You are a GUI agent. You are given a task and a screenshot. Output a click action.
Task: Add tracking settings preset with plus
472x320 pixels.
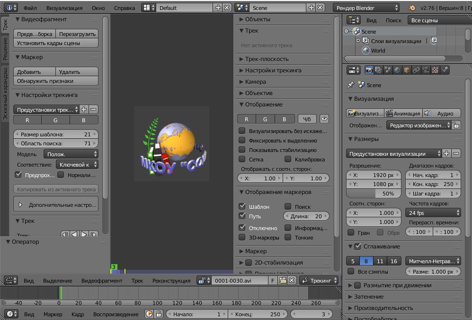84,109
